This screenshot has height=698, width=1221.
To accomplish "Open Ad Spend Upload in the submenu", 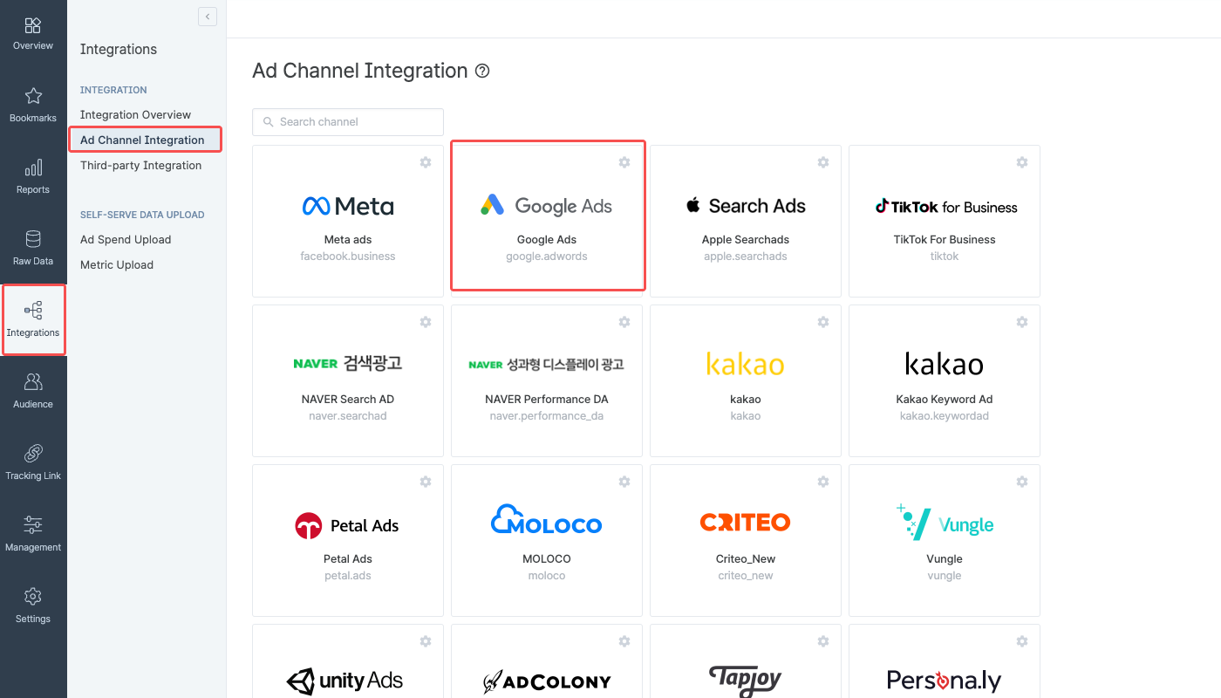I will [x=126, y=239].
